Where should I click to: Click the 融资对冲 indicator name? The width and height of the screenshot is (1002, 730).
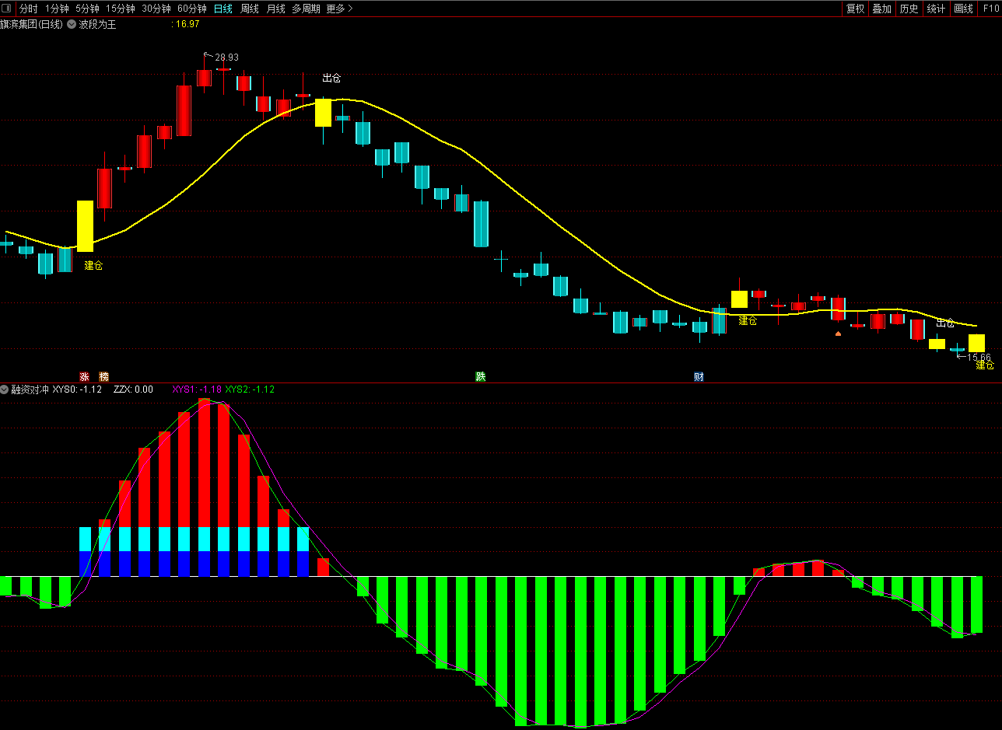[x=30, y=389]
